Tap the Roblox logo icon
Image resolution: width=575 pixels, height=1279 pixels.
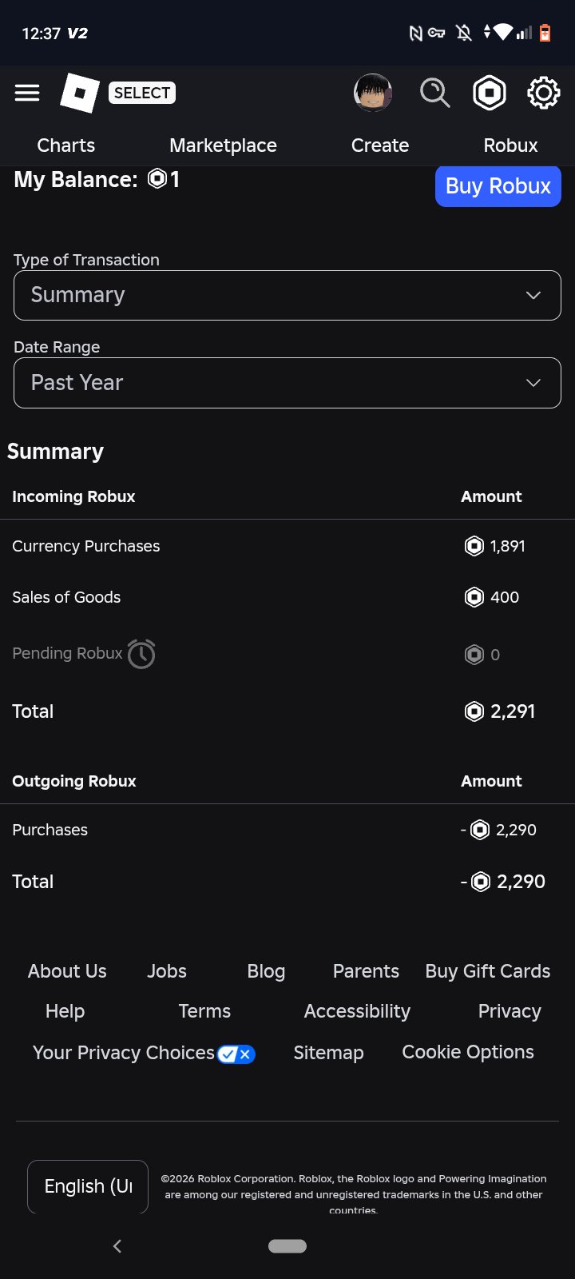pyautogui.click(x=80, y=93)
